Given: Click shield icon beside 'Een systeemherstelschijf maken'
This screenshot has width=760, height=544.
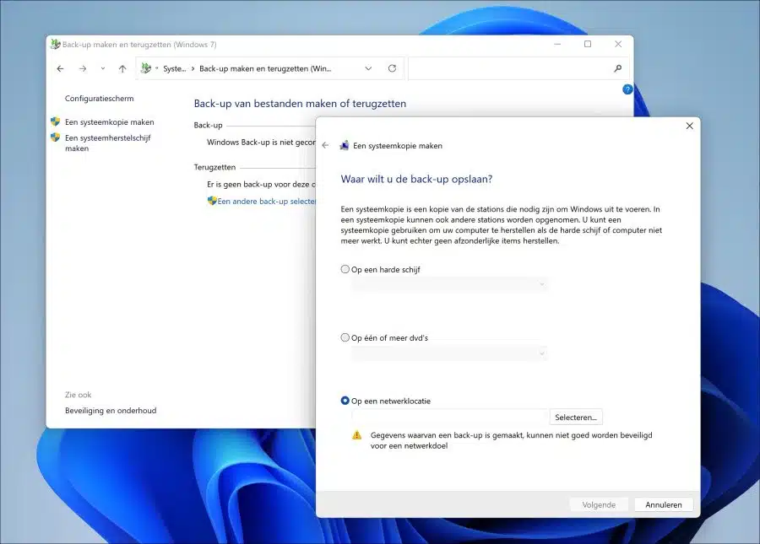Looking at the screenshot, I should click(55, 137).
